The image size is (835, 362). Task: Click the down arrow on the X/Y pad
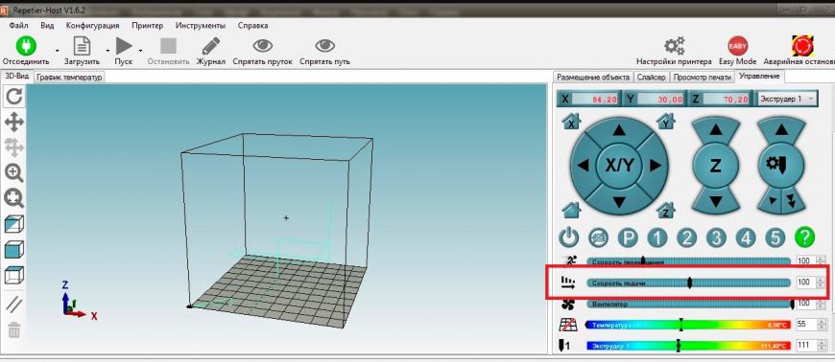(x=618, y=202)
